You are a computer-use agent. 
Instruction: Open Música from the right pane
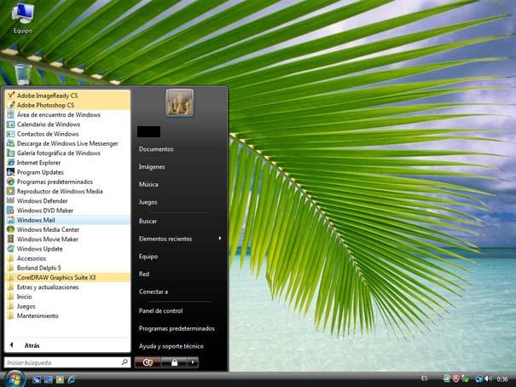pos(148,184)
